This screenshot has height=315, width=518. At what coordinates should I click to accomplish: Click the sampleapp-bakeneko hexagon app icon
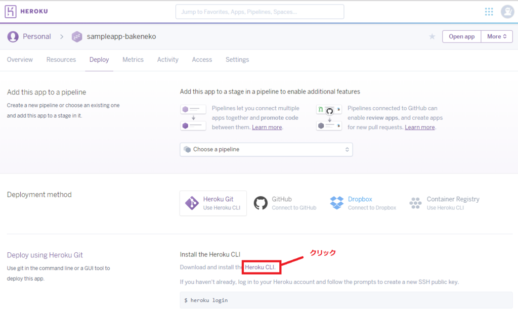coord(77,36)
